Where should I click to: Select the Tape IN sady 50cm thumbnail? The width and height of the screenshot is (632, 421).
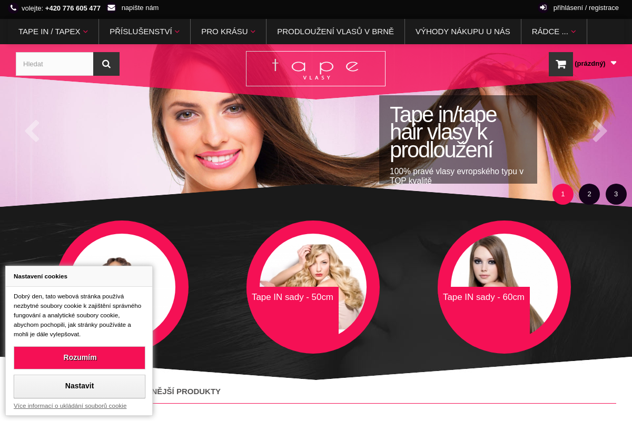click(313, 287)
